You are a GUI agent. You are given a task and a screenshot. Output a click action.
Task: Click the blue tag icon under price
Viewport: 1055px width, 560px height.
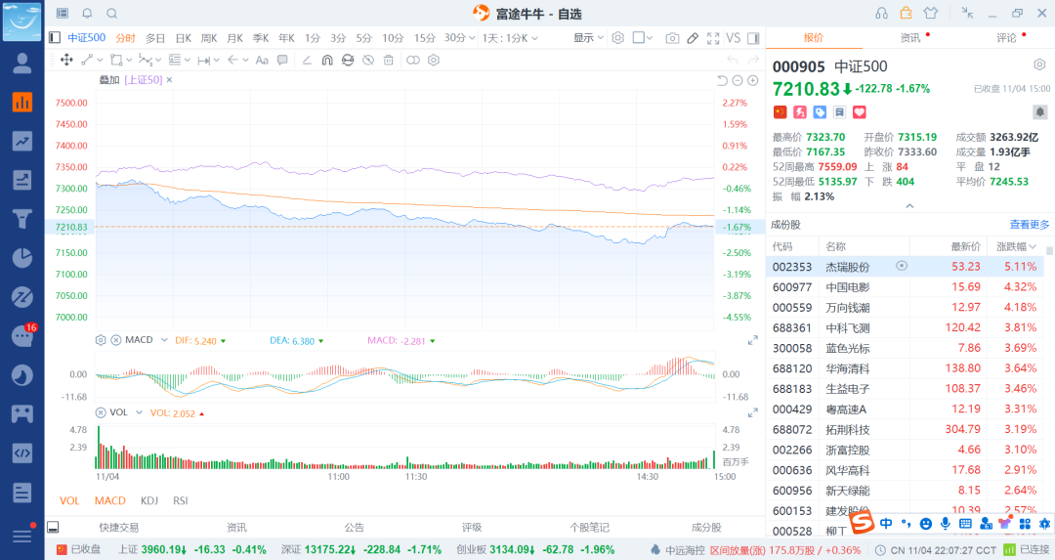click(x=820, y=112)
